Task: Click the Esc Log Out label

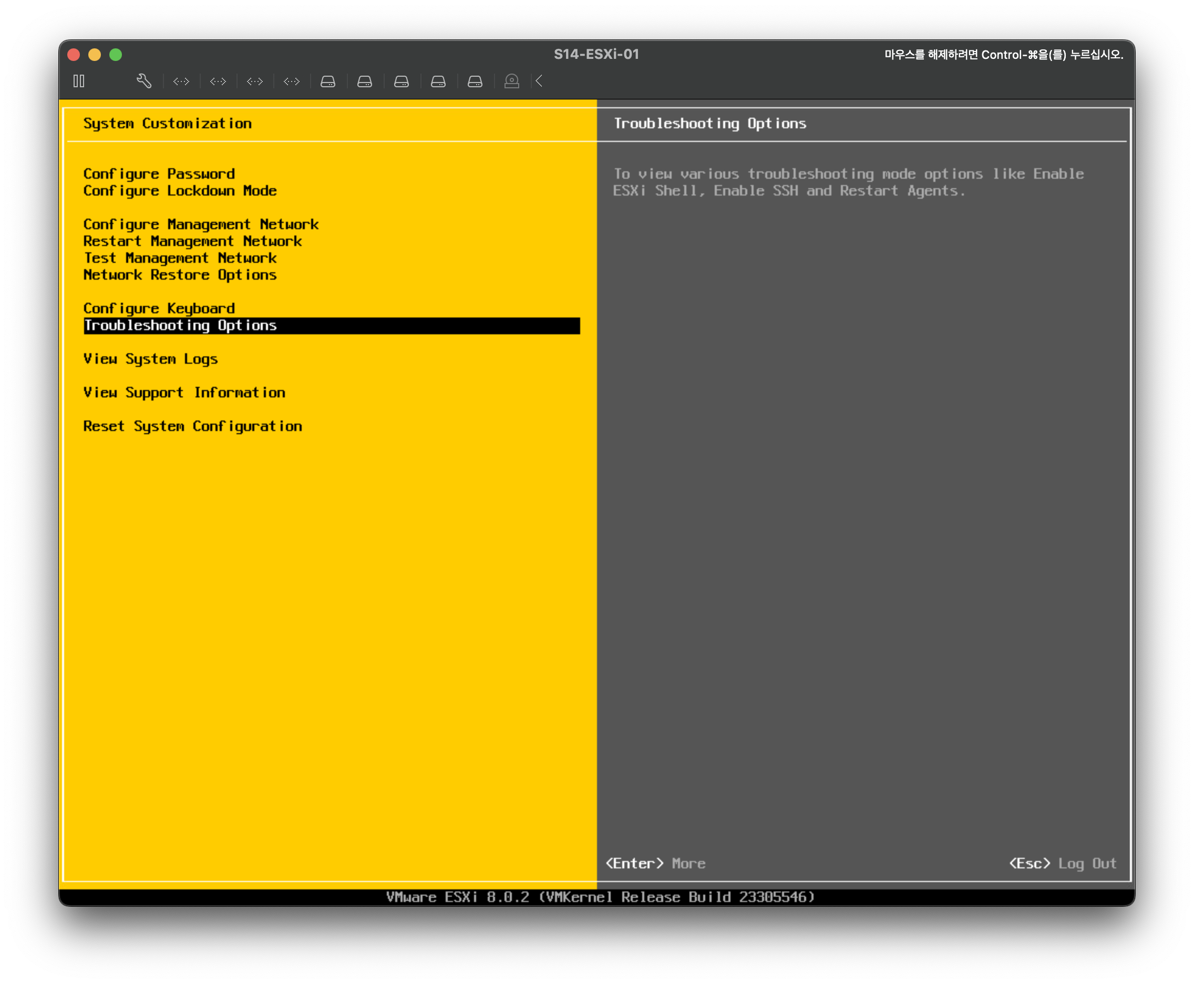Action: [x=1062, y=863]
